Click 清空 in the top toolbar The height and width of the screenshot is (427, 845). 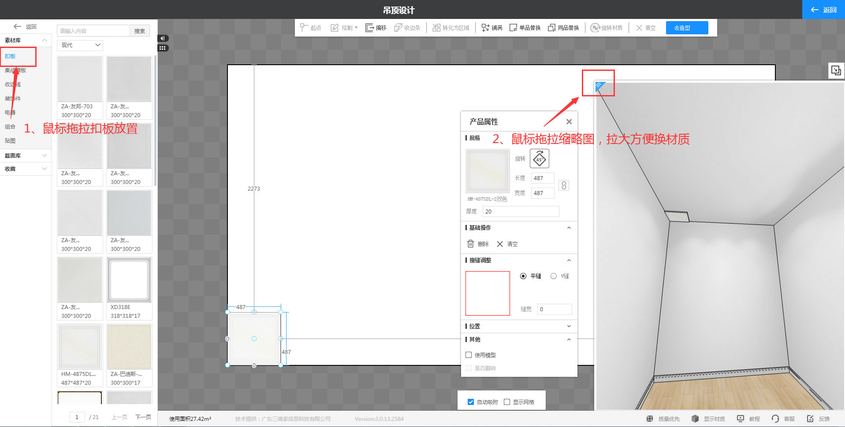tap(646, 28)
